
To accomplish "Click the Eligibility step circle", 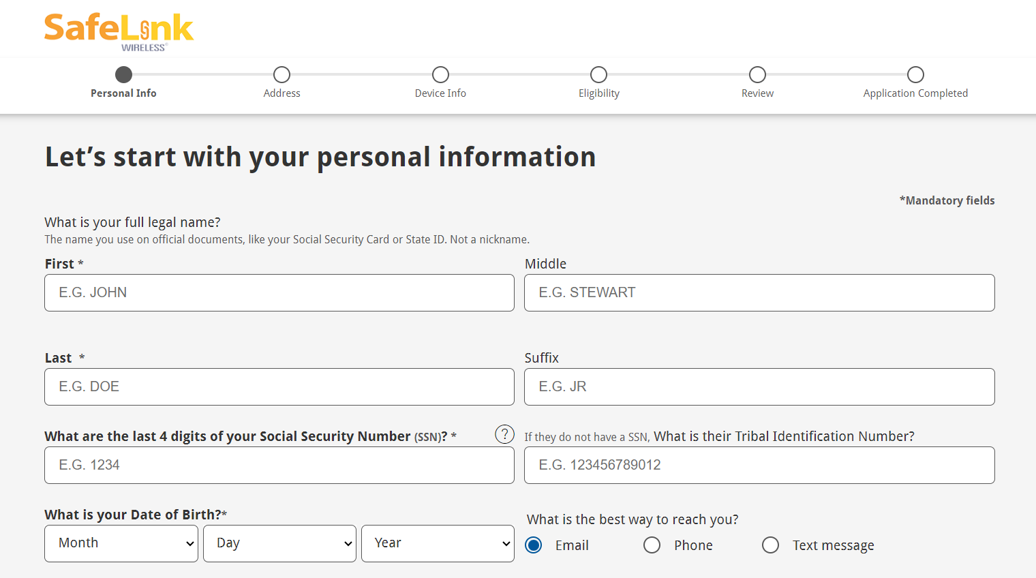I will coord(598,74).
